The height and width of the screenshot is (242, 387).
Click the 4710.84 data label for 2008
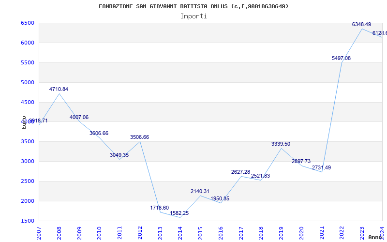(x=59, y=90)
